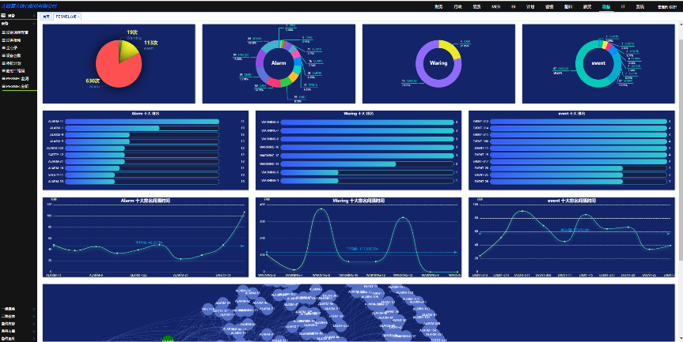This screenshot has width=683, height=342.
Task: Open the IT menu in the top navigation
Action: point(623,6)
